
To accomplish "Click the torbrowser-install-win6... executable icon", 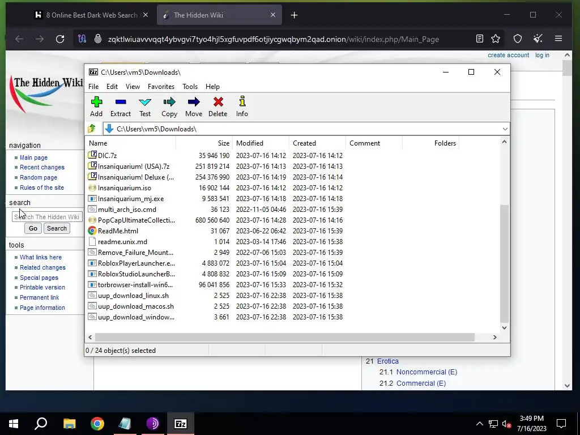I will tap(92, 285).
